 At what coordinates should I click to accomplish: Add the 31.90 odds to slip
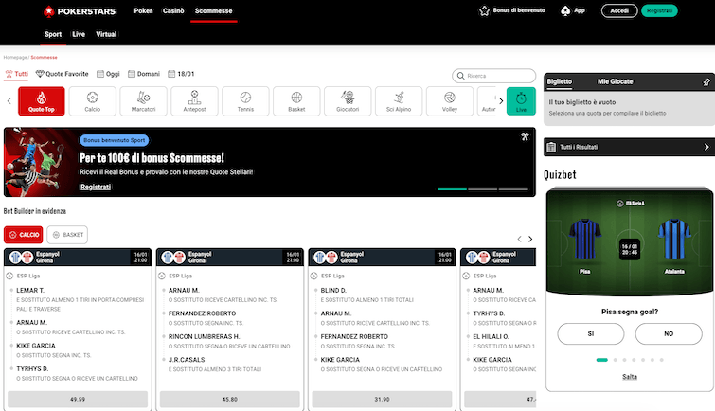click(x=383, y=399)
